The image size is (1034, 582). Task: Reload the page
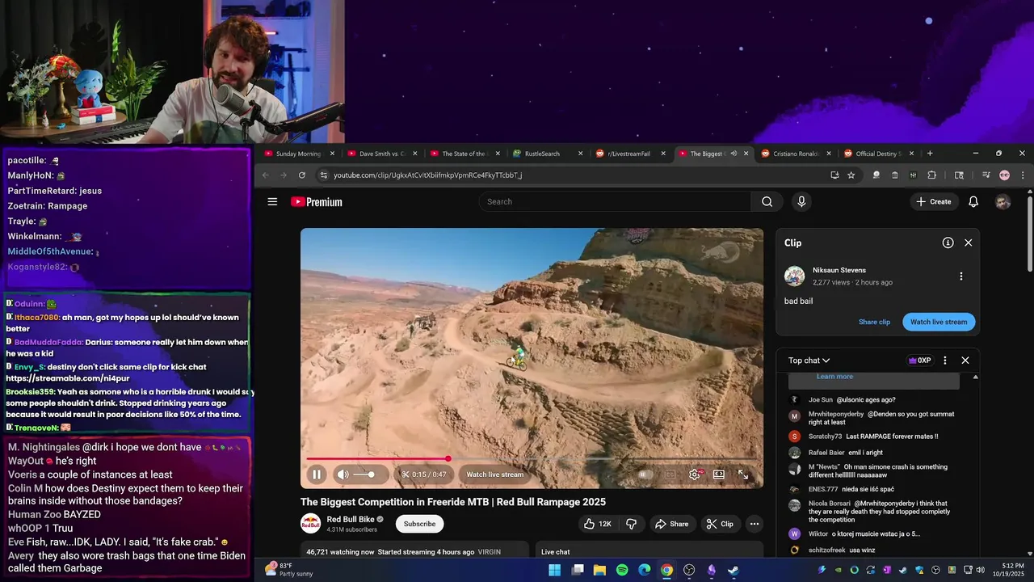[301, 175]
